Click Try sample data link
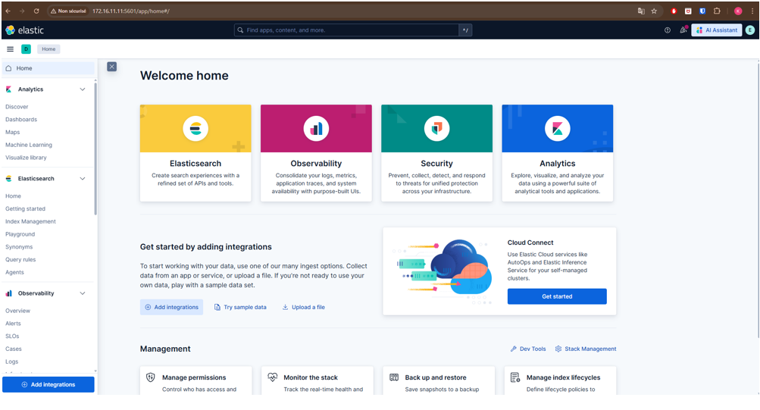760x410 pixels. (240, 307)
